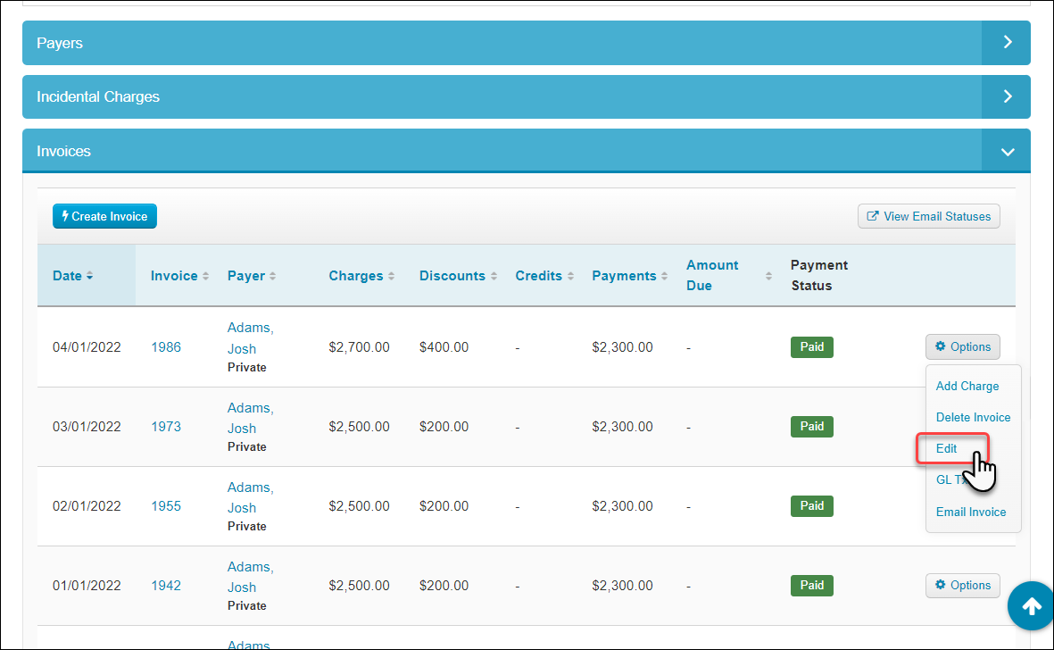Open Options menu for the 01/01/2022 invoice
The height and width of the screenshot is (650, 1054).
pyautogui.click(x=963, y=586)
